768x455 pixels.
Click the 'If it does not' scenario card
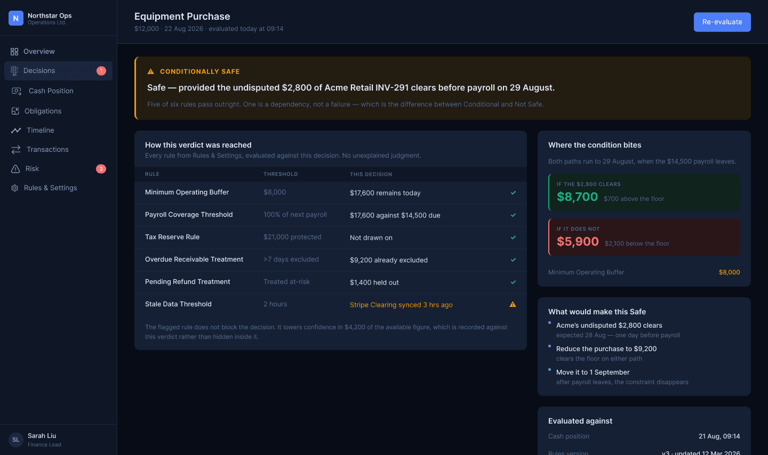coord(644,237)
